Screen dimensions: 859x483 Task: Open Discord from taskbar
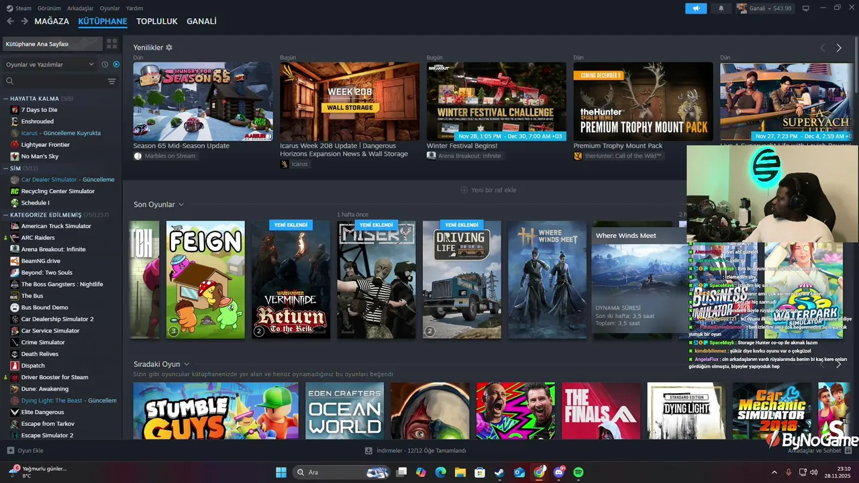(x=559, y=472)
